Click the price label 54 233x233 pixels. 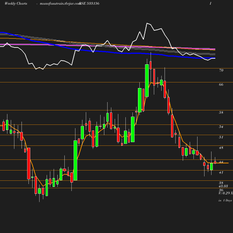pos(221,127)
